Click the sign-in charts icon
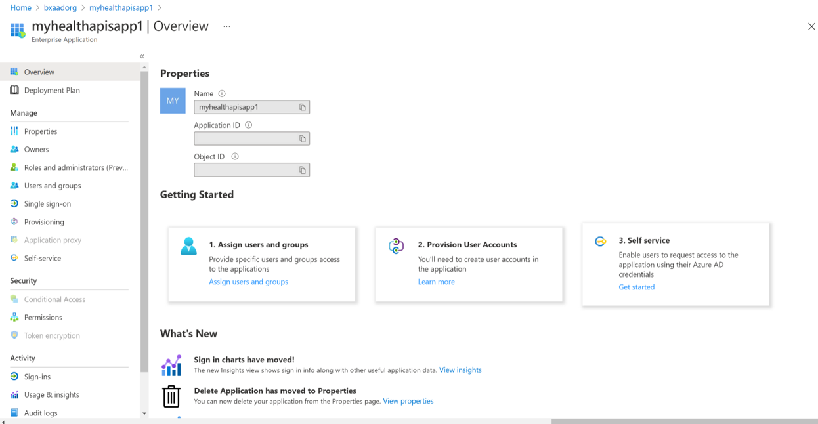The width and height of the screenshot is (818, 424). tap(171, 366)
